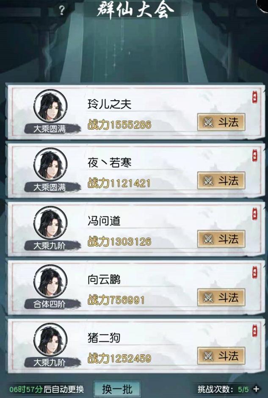Click red seal icon on 猪二狗 row
Viewport: 268px width, 398px height.
[x=255, y=331]
